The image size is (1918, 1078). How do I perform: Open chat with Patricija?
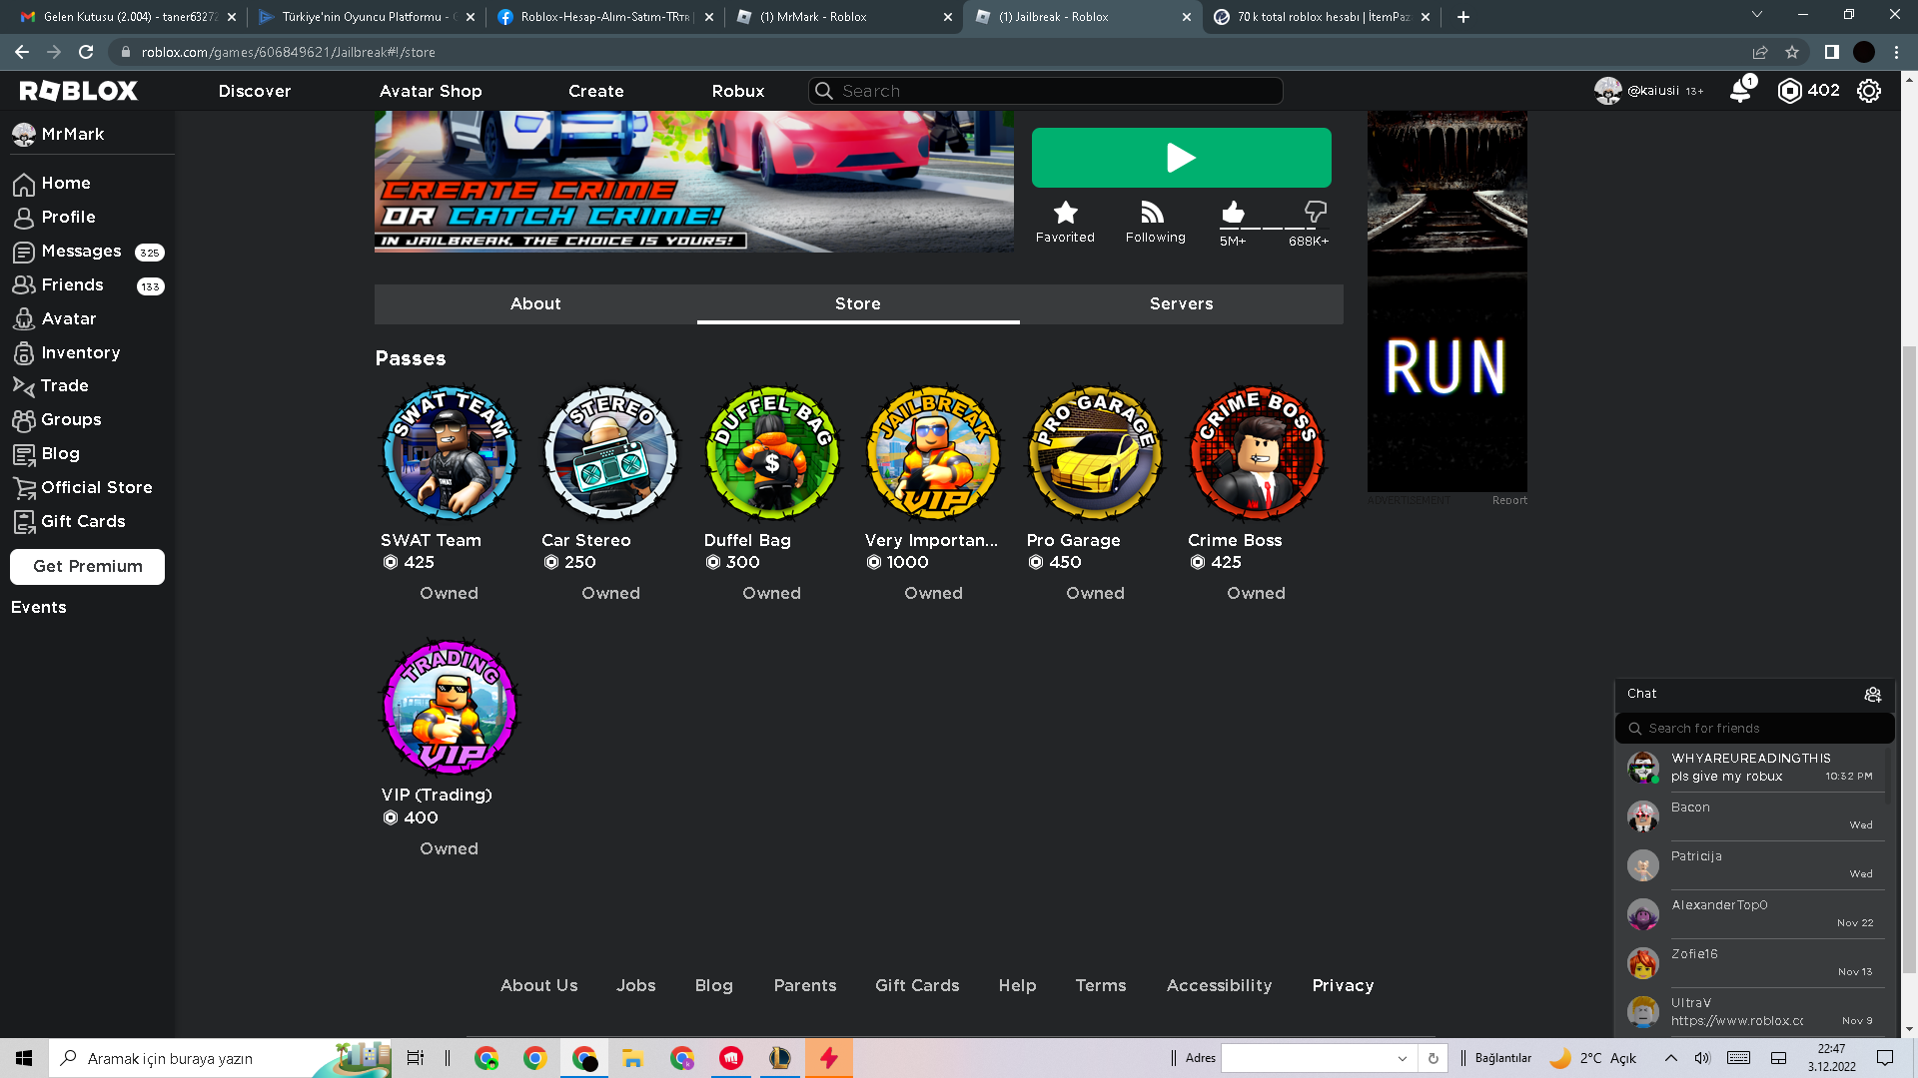click(x=1754, y=865)
